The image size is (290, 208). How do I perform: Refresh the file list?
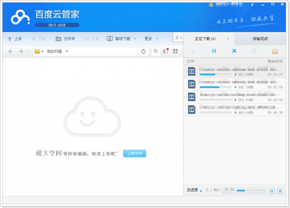pyautogui.click(x=144, y=51)
